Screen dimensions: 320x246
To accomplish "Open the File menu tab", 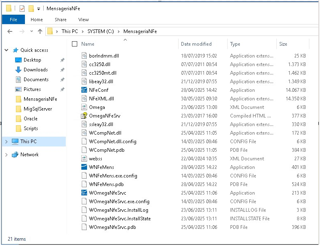I will coord(13,20).
